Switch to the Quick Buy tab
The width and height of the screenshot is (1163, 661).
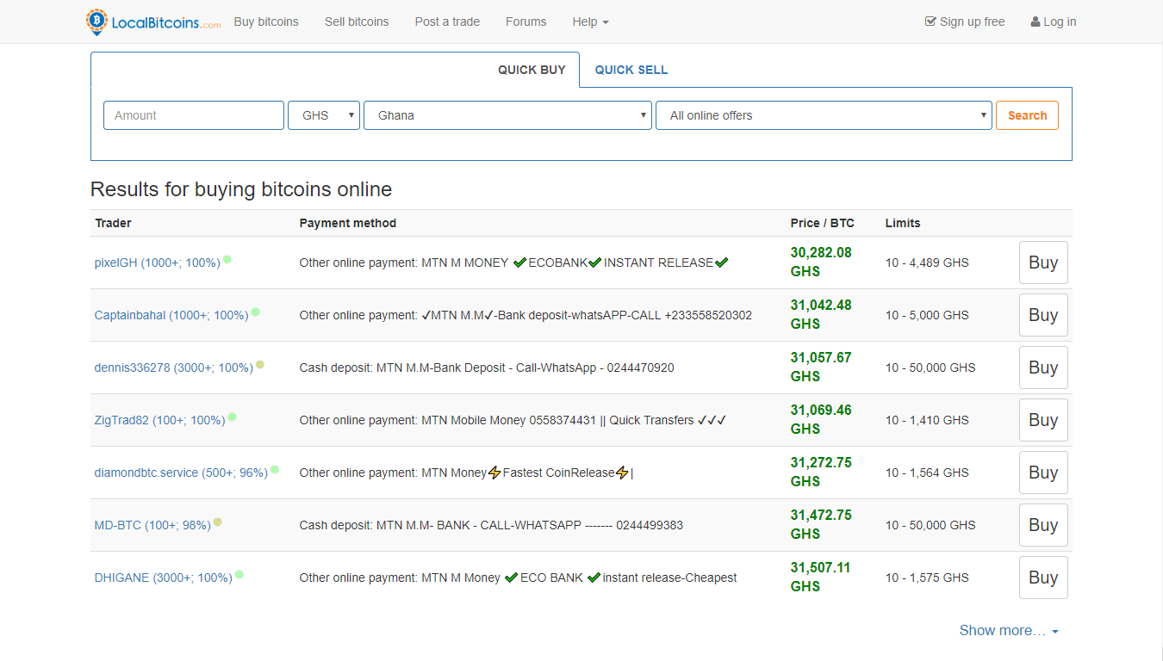coord(532,70)
